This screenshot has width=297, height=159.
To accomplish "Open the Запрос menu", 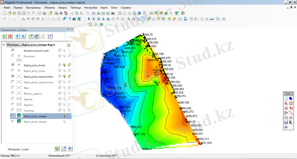I will [62, 7].
